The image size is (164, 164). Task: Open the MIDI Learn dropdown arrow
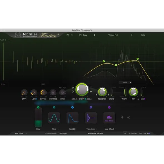(x=26, y=133)
